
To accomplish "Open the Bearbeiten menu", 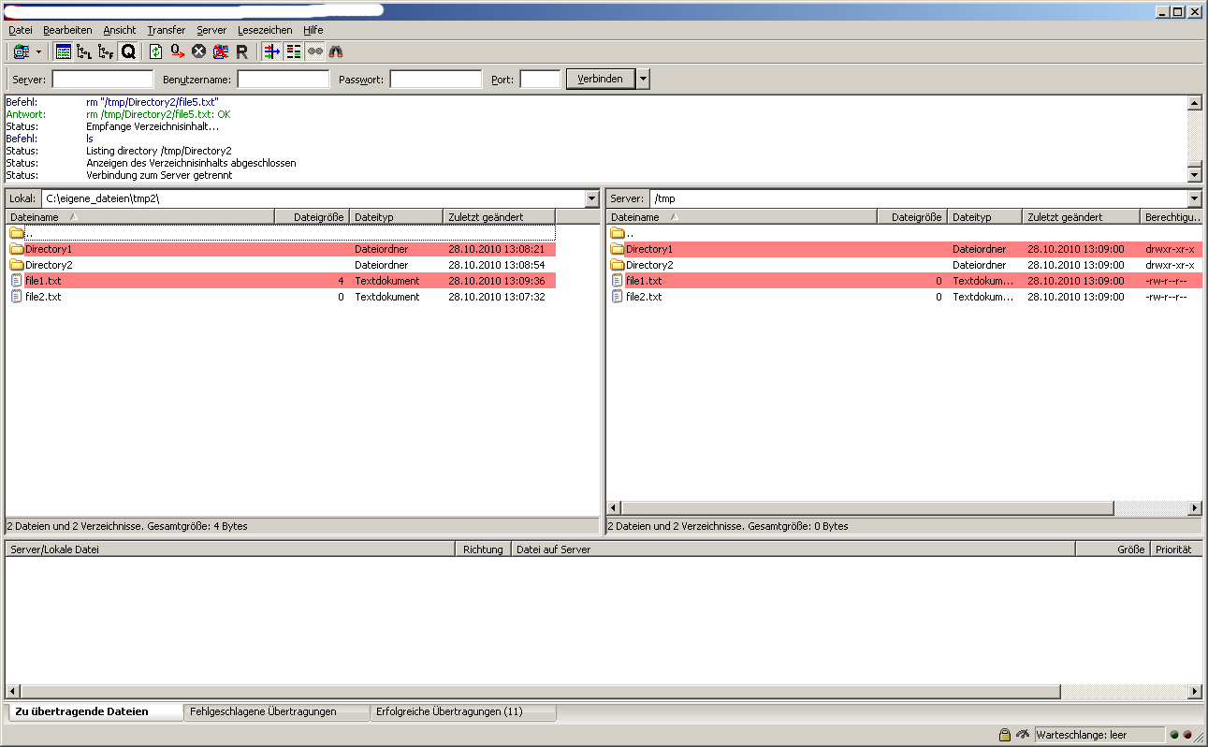I will [x=67, y=30].
